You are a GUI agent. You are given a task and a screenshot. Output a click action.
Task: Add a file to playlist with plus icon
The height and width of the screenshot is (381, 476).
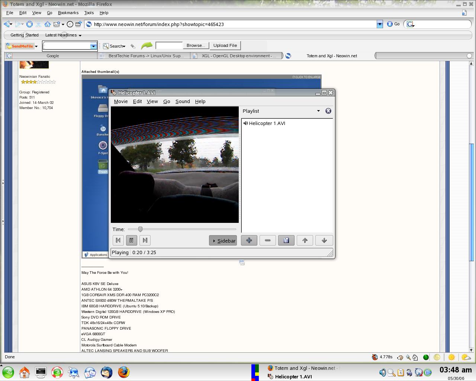point(249,240)
